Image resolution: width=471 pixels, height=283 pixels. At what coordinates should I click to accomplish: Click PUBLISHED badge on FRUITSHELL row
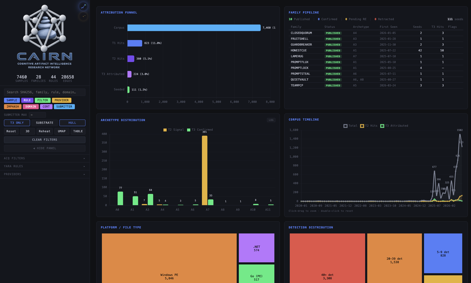point(333,39)
